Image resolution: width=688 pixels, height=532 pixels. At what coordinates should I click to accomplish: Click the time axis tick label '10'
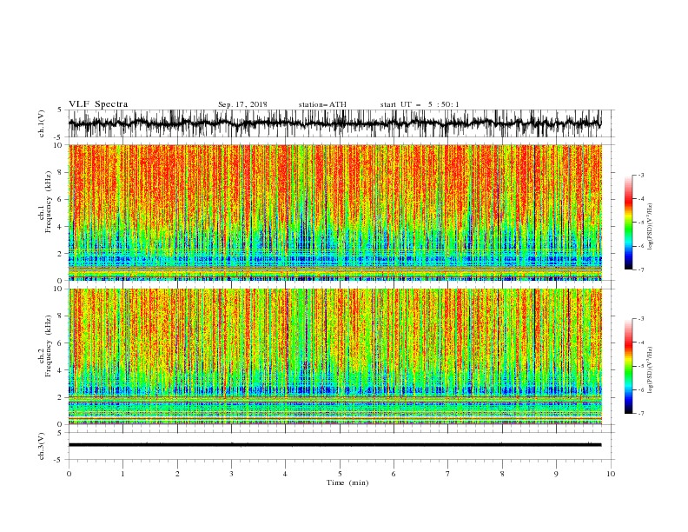611,474
